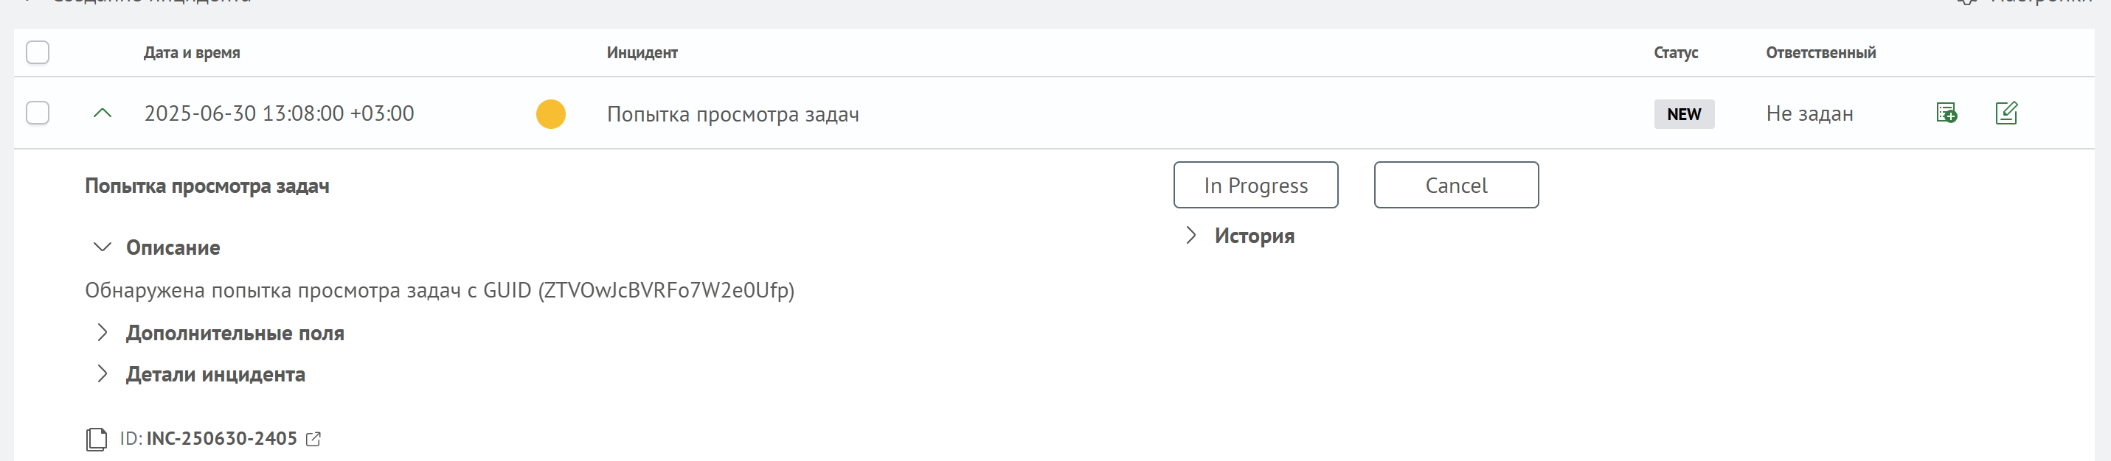Image resolution: width=2111 pixels, height=461 pixels.
Task: Click the NEW status badge
Action: tap(1684, 115)
